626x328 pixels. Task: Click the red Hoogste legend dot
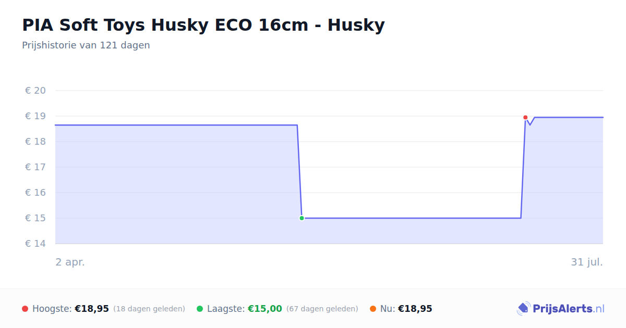tap(25, 309)
